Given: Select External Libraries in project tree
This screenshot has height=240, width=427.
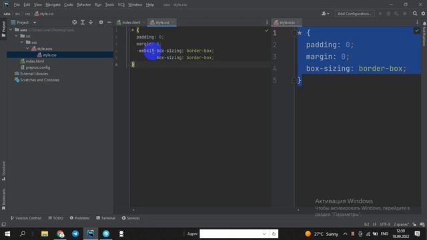Looking at the screenshot, I should click(34, 74).
